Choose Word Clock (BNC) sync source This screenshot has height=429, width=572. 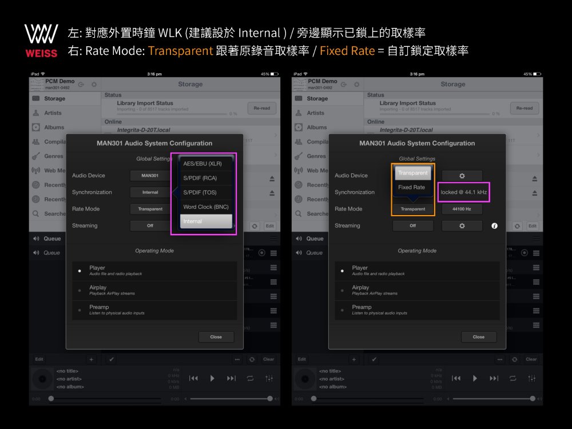coord(206,207)
